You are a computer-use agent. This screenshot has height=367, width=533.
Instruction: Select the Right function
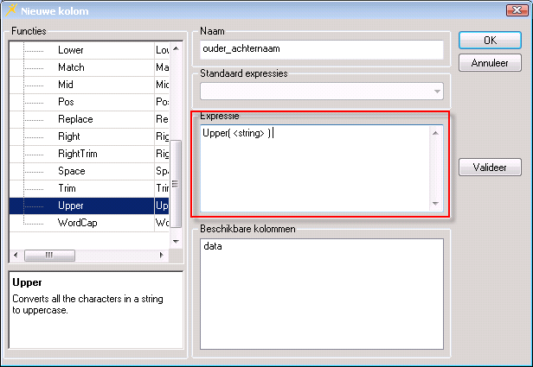[x=69, y=136]
